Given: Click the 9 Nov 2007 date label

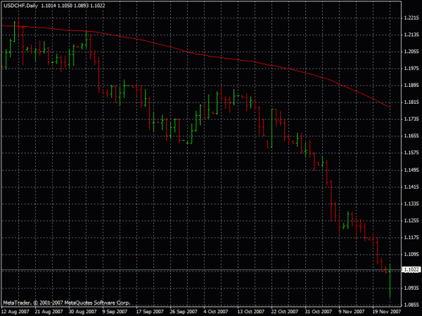Looking at the screenshot, I should pos(351,311).
